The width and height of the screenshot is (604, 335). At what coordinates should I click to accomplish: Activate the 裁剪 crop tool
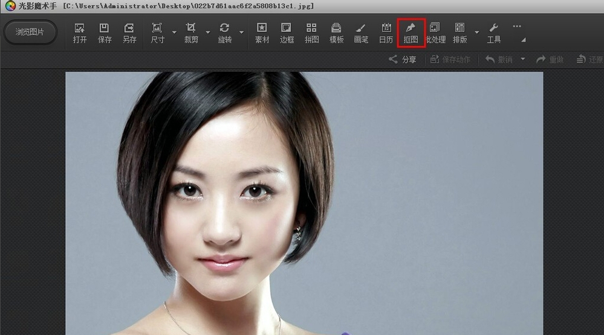(191, 33)
